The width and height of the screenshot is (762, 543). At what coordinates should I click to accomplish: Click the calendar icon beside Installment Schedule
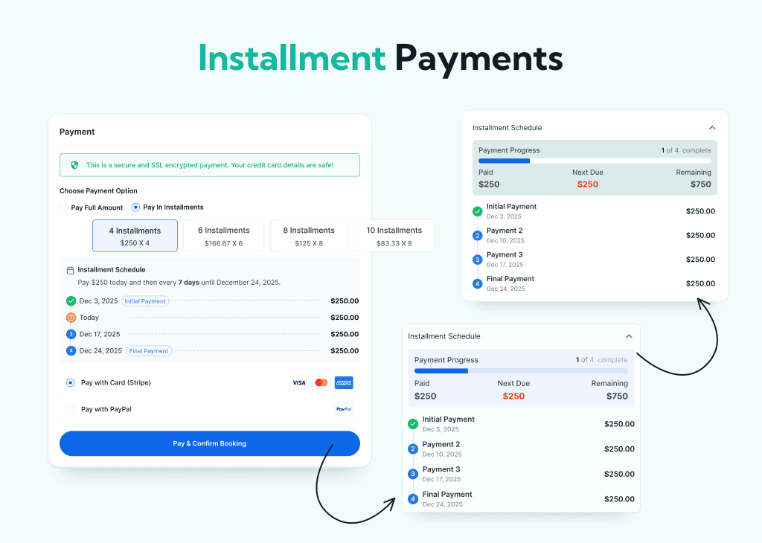click(x=70, y=270)
